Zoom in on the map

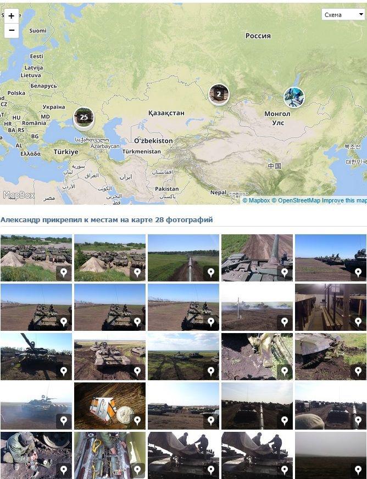pos(12,16)
